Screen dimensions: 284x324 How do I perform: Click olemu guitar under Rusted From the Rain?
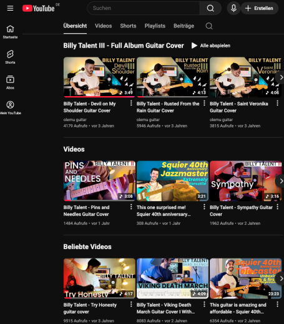pyautogui.click(x=148, y=120)
